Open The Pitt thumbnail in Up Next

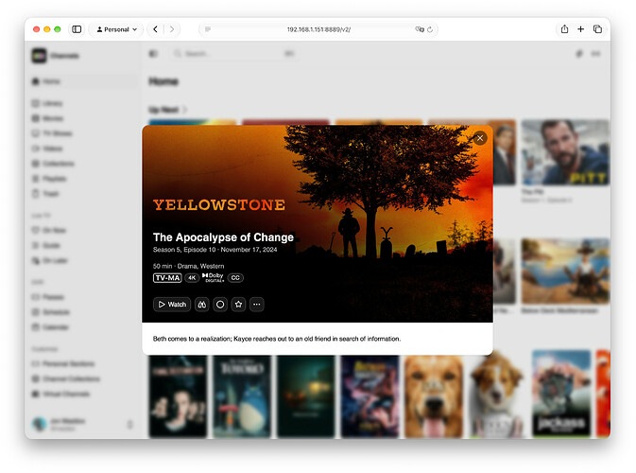click(x=565, y=152)
